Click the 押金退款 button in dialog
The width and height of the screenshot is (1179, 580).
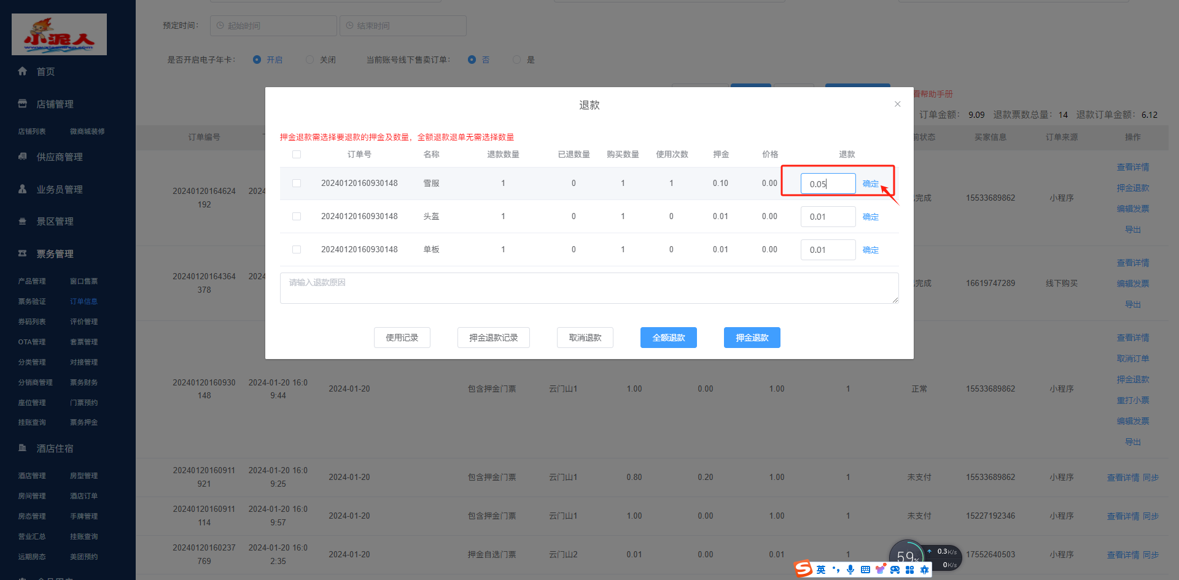pyautogui.click(x=752, y=338)
